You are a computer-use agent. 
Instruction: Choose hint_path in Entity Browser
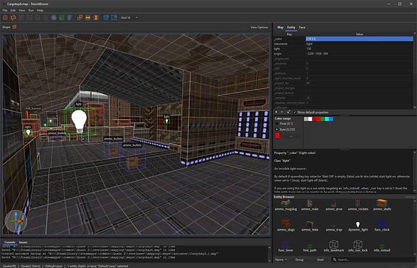(x=310, y=248)
